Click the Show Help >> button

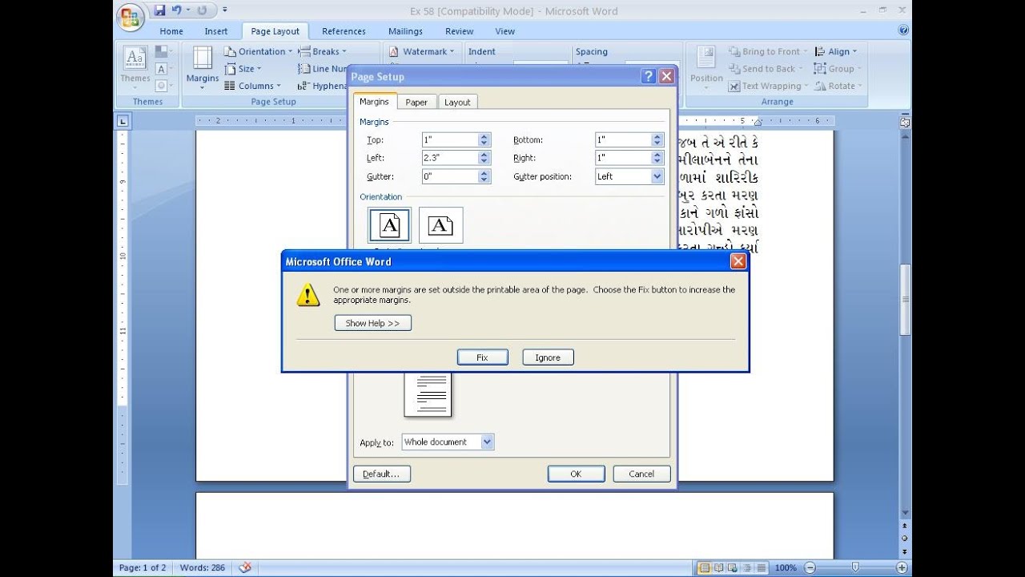coord(373,323)
